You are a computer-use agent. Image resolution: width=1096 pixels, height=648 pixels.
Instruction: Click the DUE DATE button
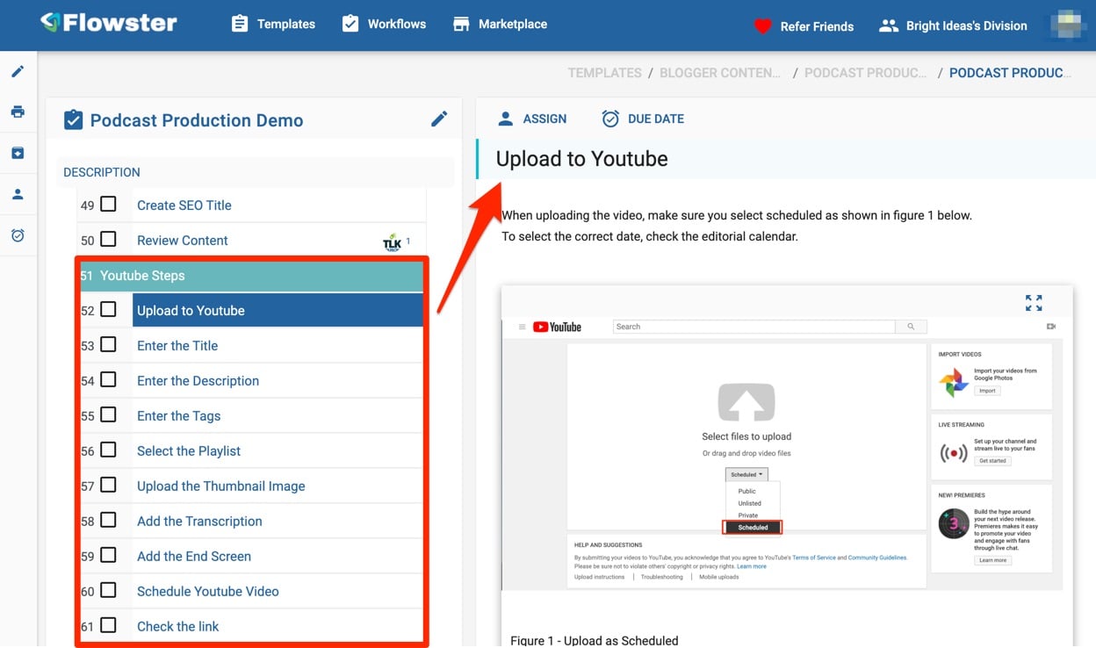(x=642, y=119)
